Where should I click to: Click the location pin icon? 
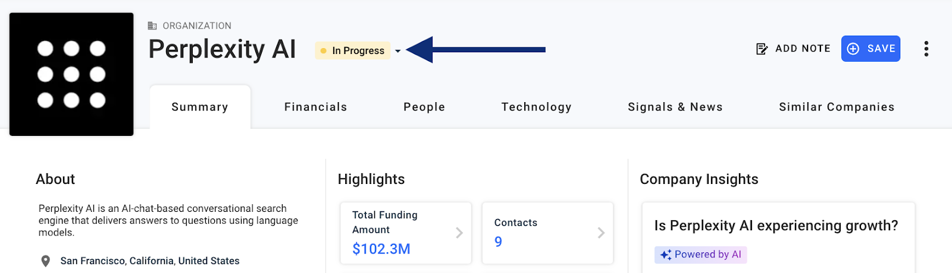[45, 261]
